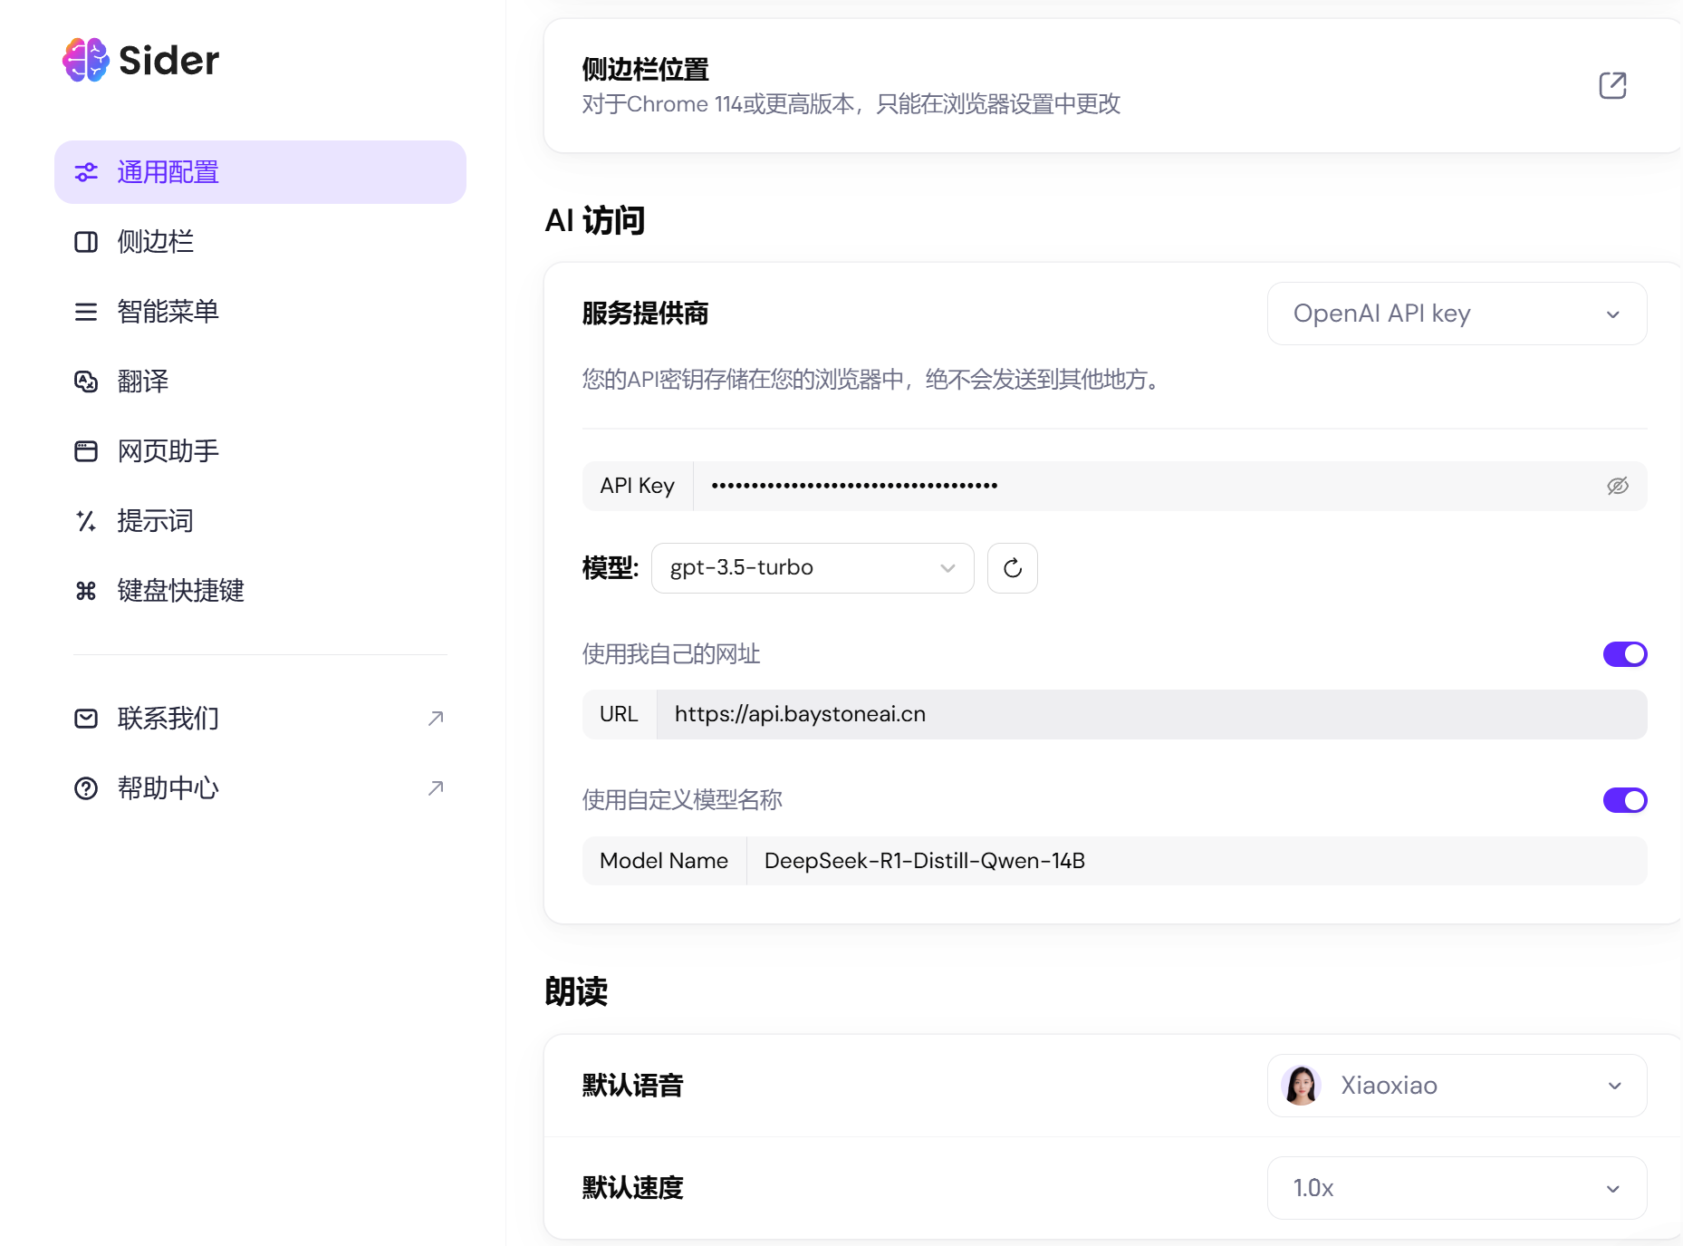1683x1246 pixels.
Task: Open 网页助手 settings
Action: point(260,451)
